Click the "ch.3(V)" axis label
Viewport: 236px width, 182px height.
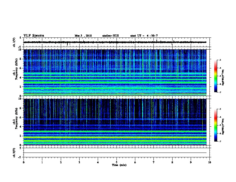click(x=14, y=153)
